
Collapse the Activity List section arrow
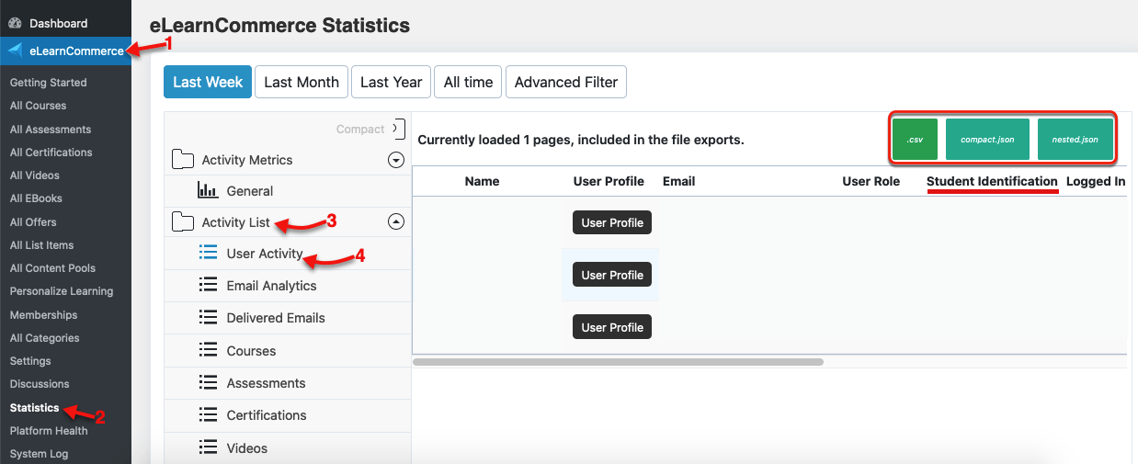(396, 221)
